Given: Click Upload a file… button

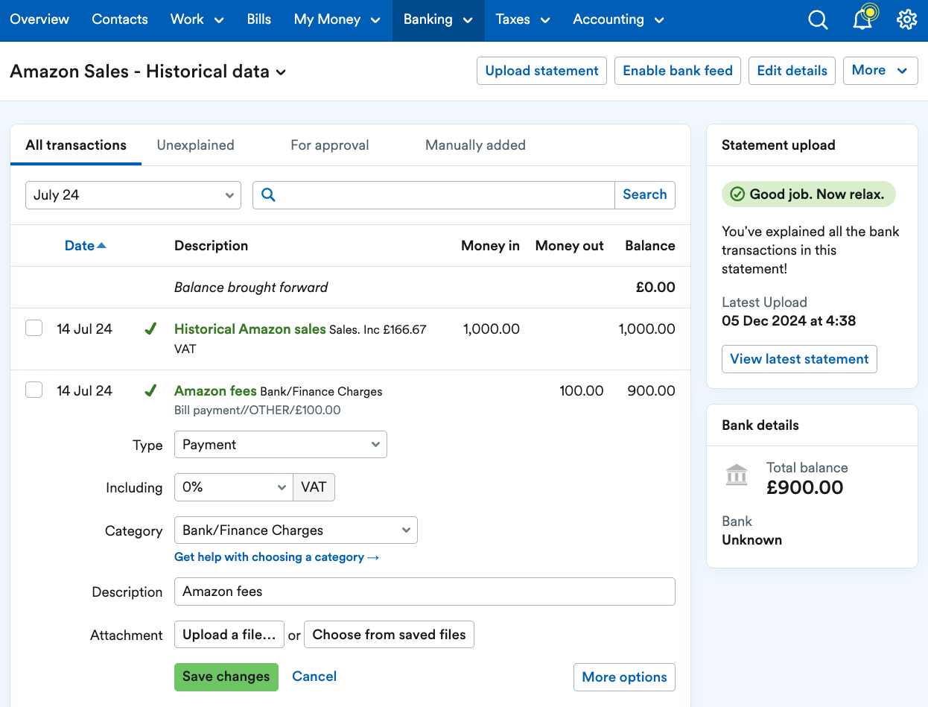Looking at the screenshot, I should [229, 635].
